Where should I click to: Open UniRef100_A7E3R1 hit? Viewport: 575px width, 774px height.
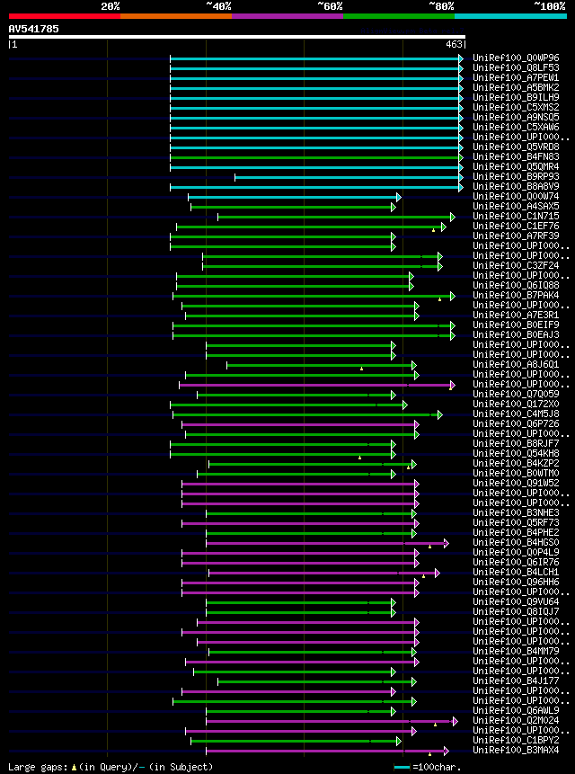(x=516, y=315)
